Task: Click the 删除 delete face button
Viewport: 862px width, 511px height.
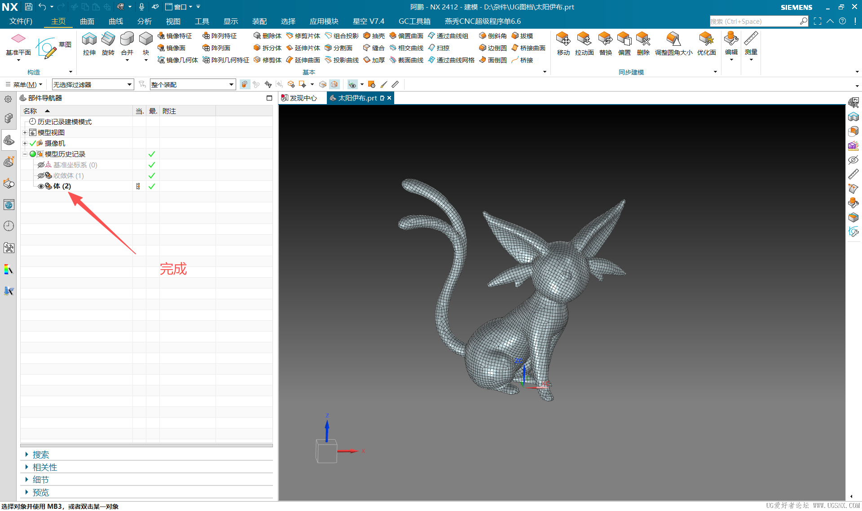Action: tap(643, 44)
